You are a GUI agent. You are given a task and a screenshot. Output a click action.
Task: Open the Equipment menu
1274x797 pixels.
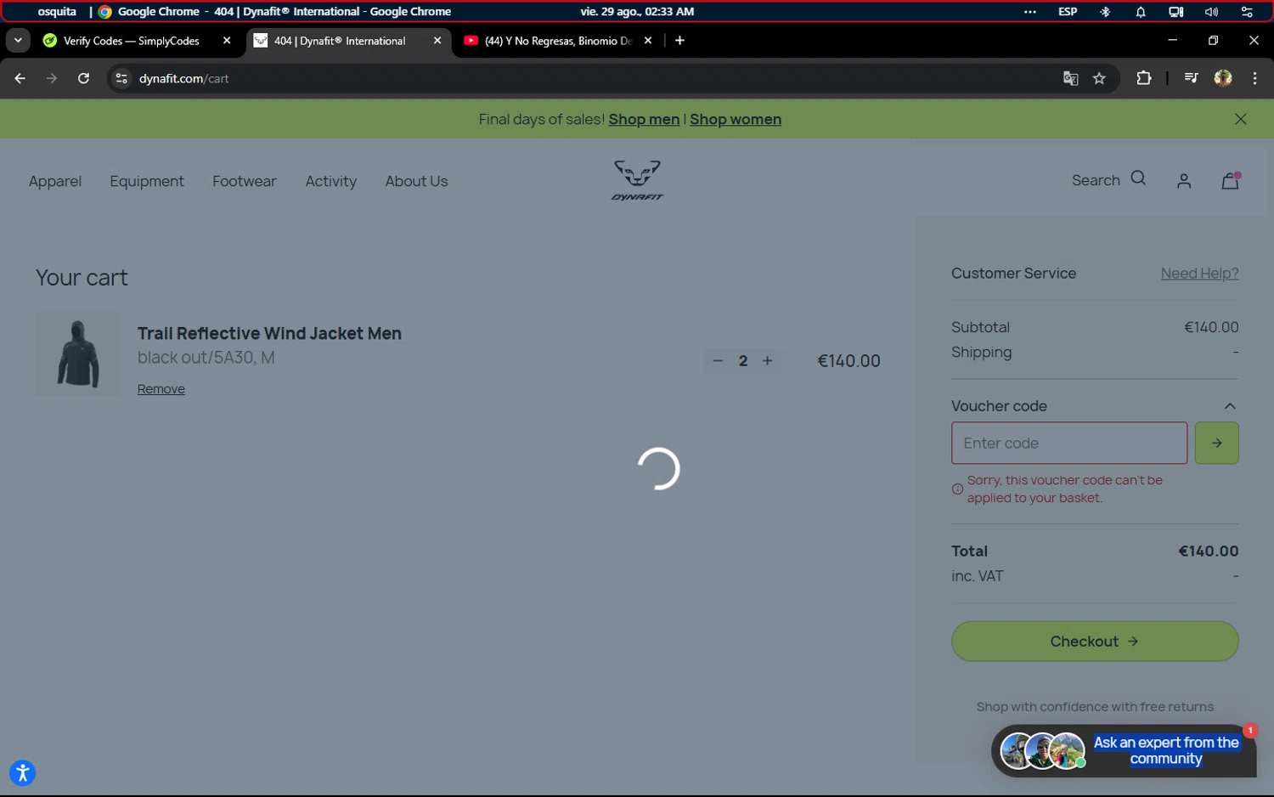[x=147, y=181]
